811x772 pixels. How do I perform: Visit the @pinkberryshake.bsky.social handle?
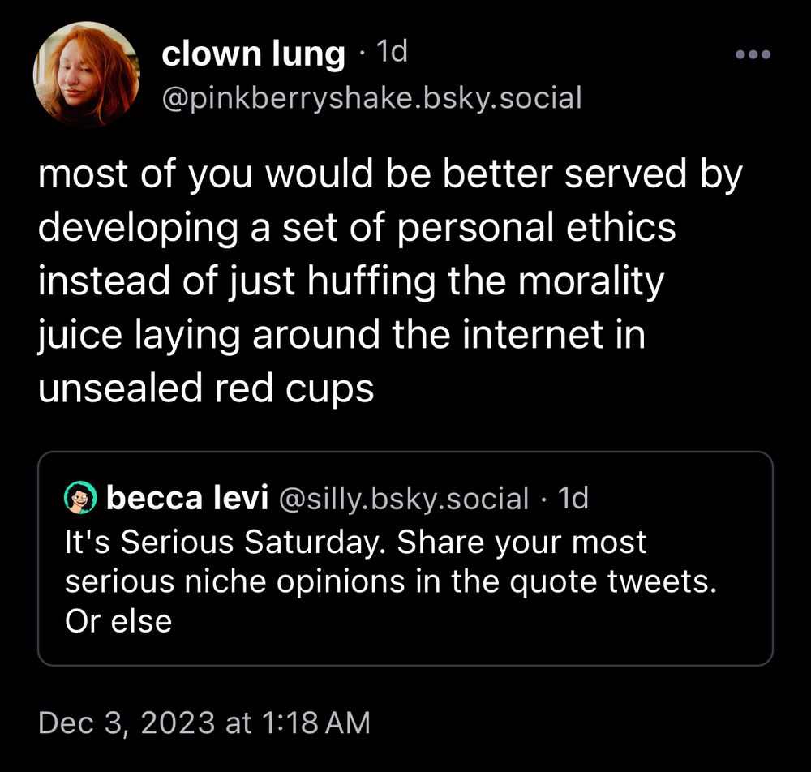[372, 98]
